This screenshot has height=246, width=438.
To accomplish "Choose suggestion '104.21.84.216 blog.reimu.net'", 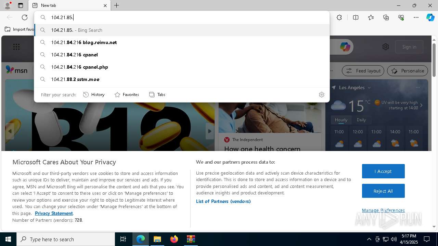I will point(182,42).
